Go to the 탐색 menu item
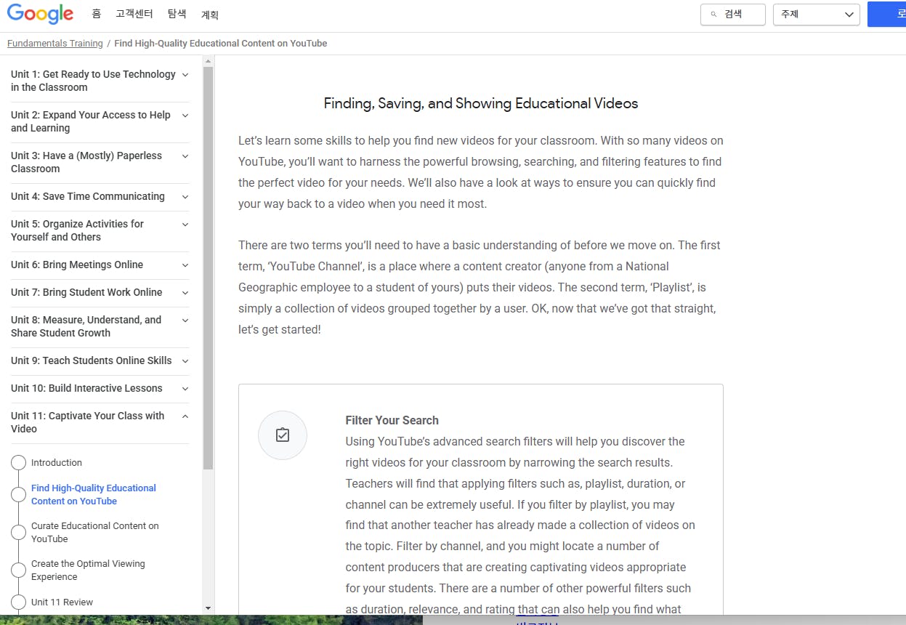 [177, 15]
